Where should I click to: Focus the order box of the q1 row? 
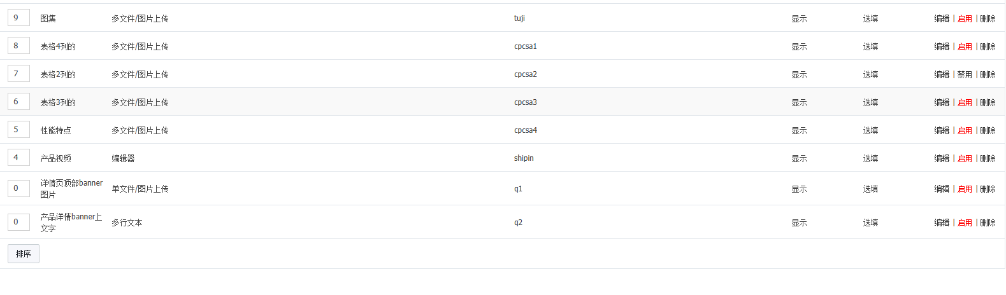[x=18, y=188]
